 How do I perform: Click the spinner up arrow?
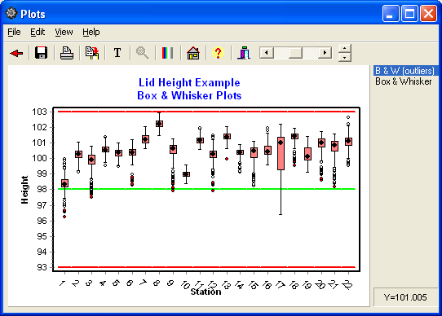[344, 48]
